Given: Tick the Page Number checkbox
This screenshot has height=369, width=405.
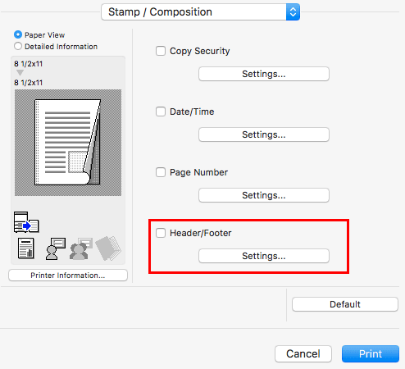Looking at the screenshot, I should click(161, 172).
